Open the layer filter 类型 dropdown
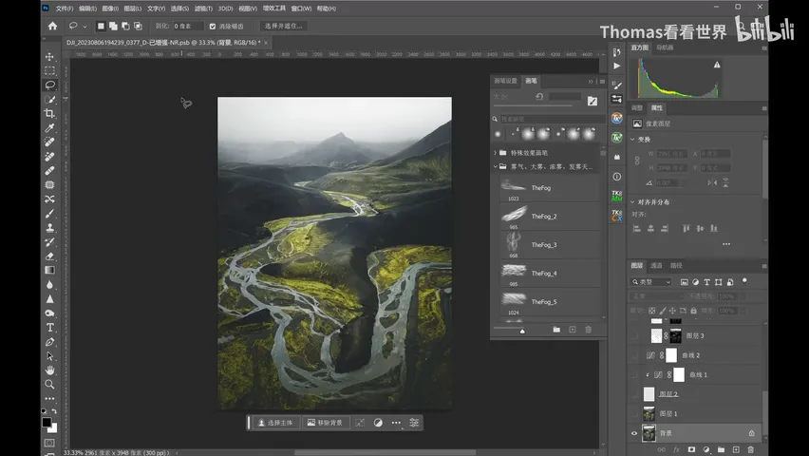Screen dimensions: 809x456 point(651,282)
